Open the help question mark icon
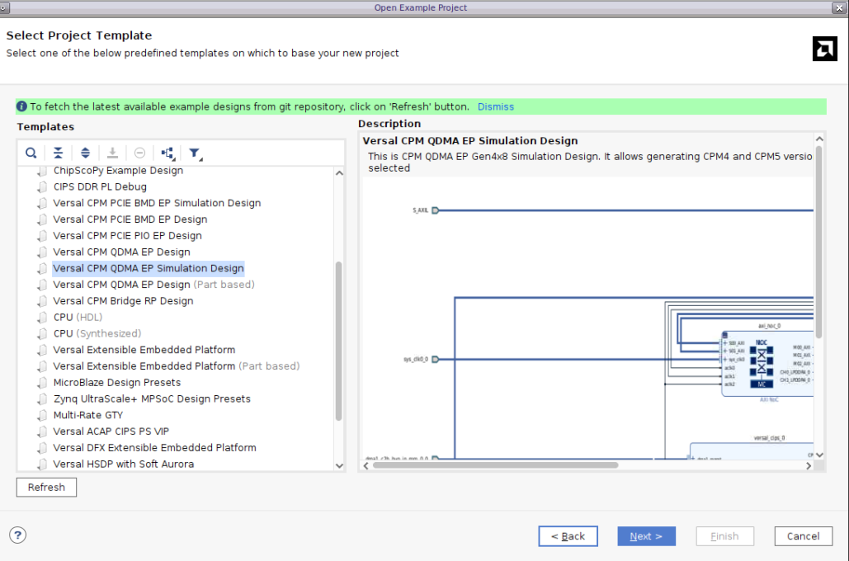The width and height of the screenshot is (849, 561). point(17,535)
